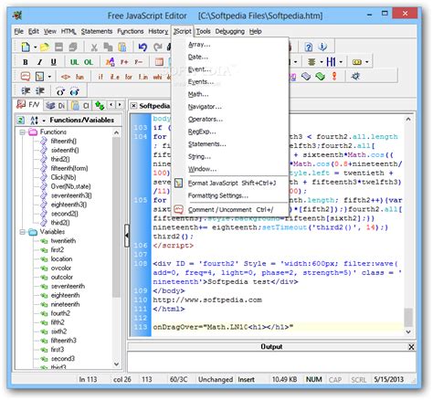Insert ordered list with OL button
This screenshot has width=433, height=400.
coord(89,62)
